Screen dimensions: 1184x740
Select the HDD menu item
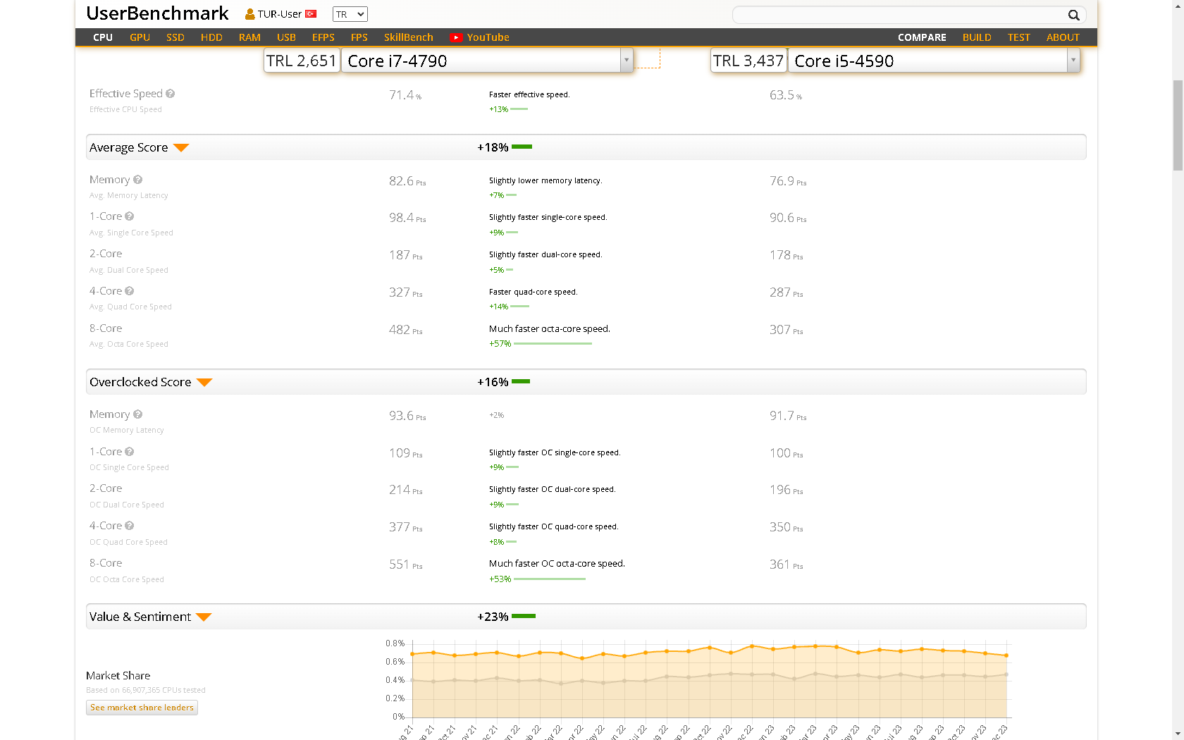point(211,37)
